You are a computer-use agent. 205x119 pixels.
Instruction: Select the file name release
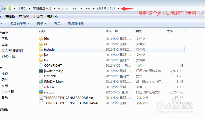[50, 87]
